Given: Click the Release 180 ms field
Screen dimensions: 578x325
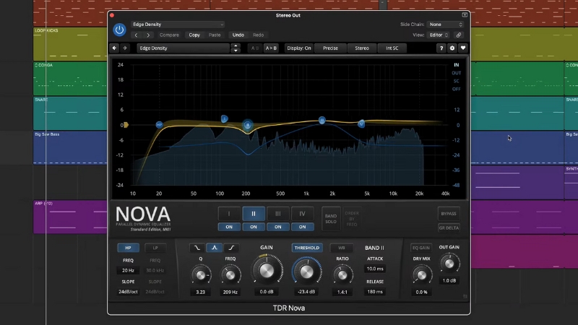Looking at the screenshot, I should (x=375, y=292).
